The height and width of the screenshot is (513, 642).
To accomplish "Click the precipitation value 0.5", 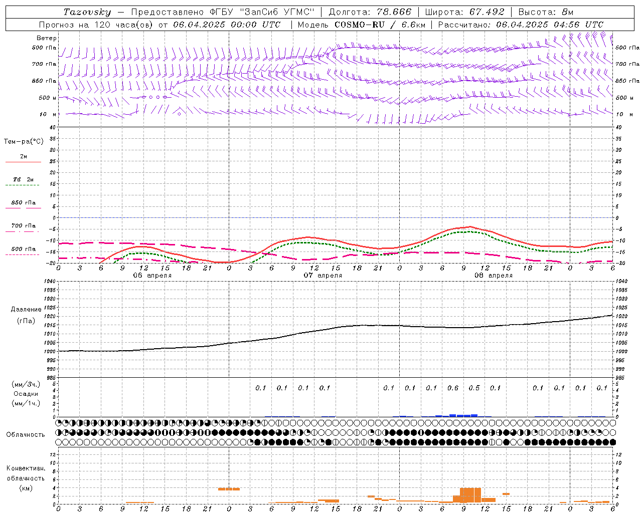I will pyautogui.click(x=474, y=388).
